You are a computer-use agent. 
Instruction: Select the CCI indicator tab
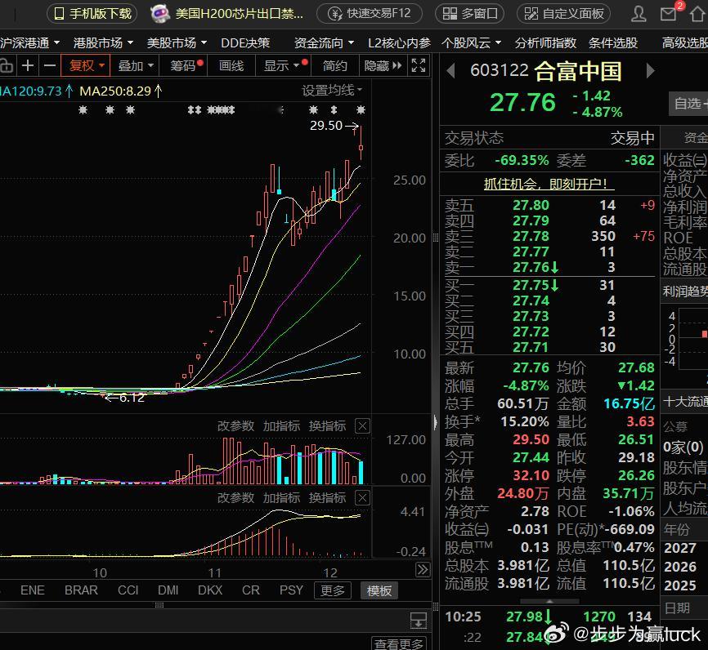pyautogui.click(x=128, y=590)
